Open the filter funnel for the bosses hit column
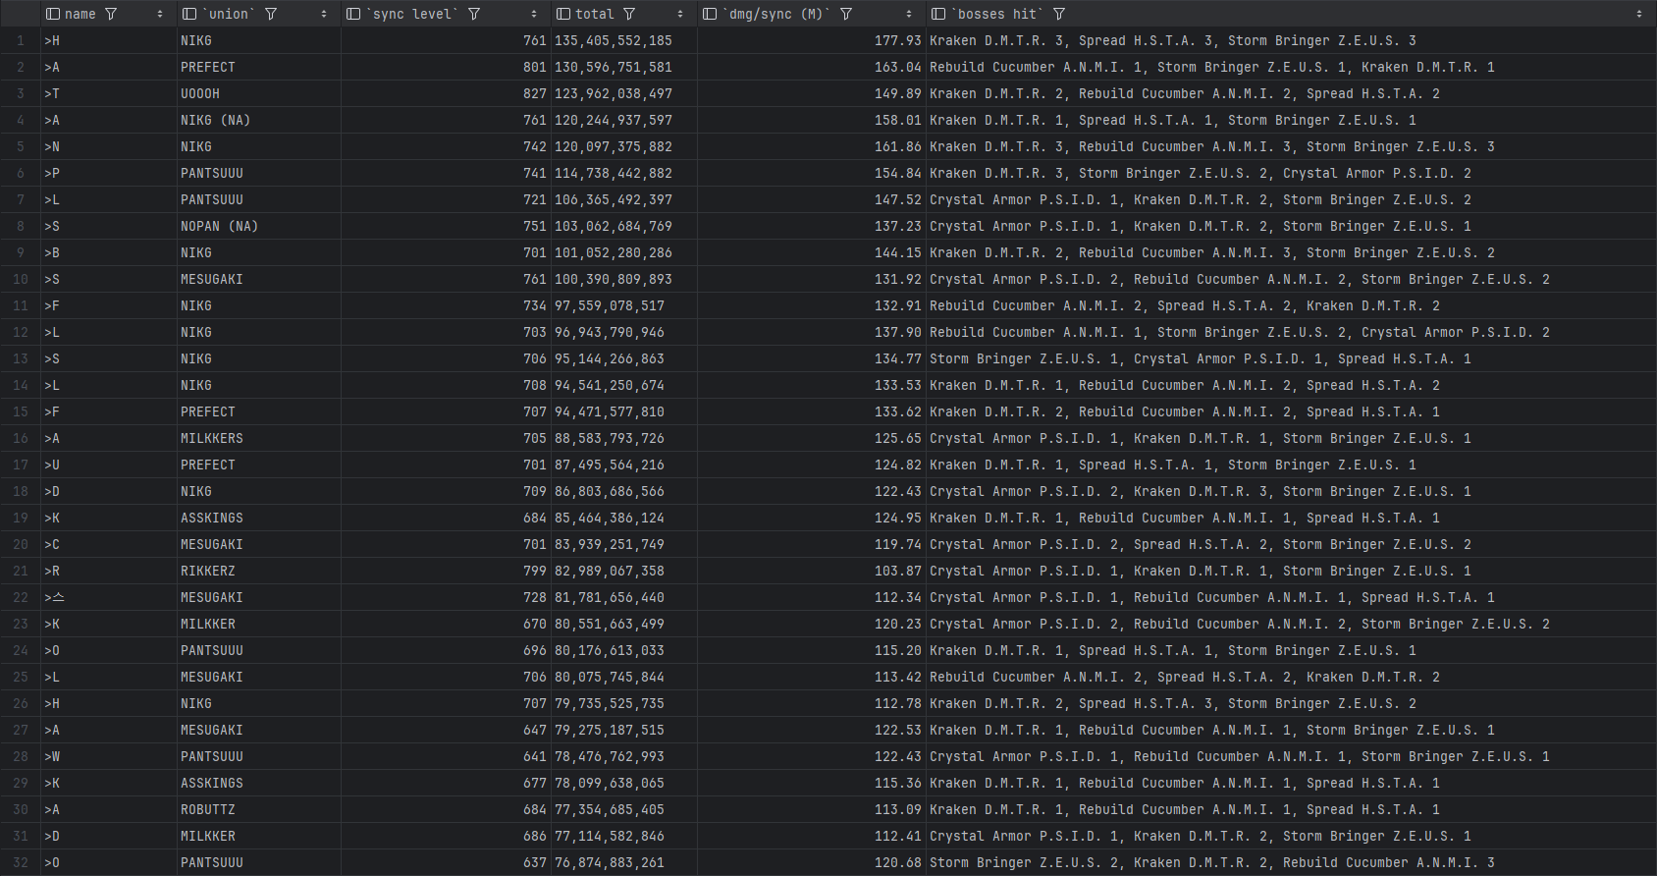Image resolution: width=1657 pixels, height=876 pixels. (1059, 14)
